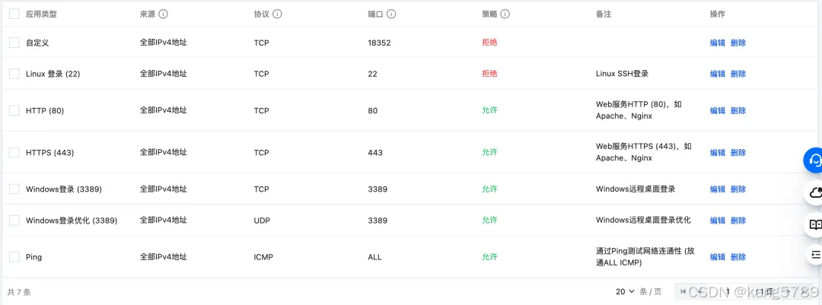
Task: Check the box for the 自定义 rule row
Action: (x=14, y=43)
